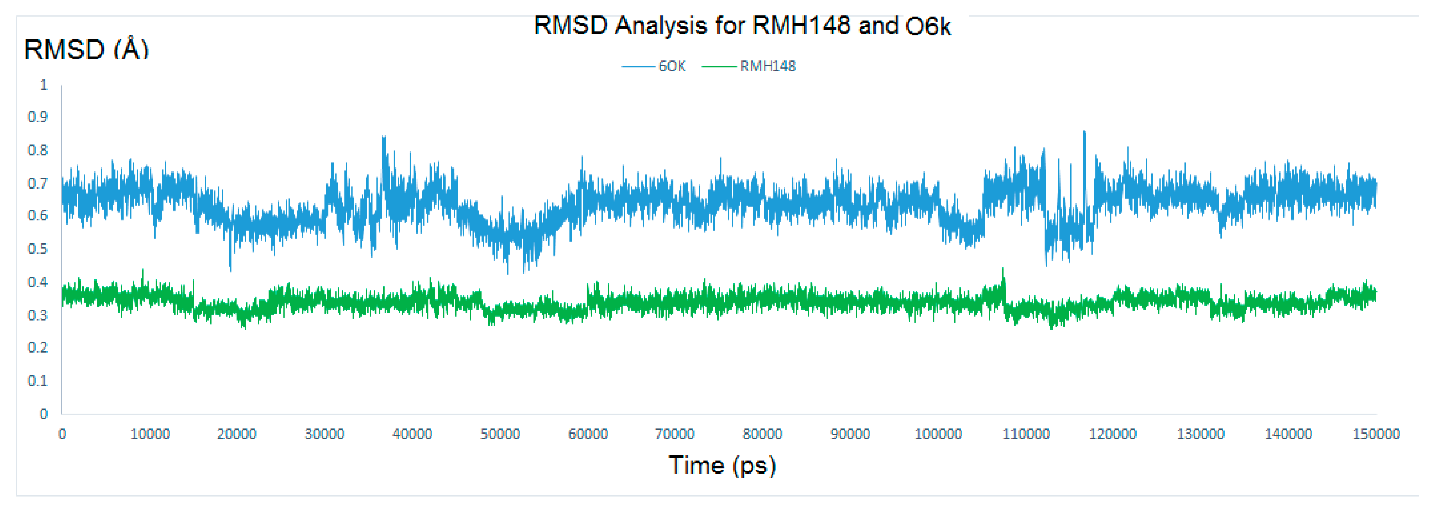
Task: Click the Time (ps) axis title
Action: pyautogui.click(x=722, y=465)
